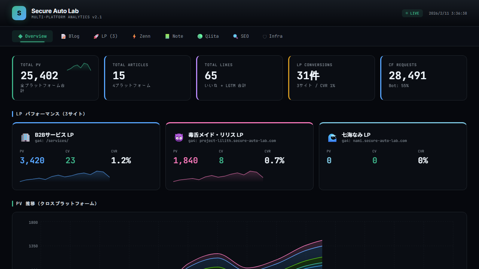The image size is (479, 269).
Task: Click the Secure Auto Lab logo
Action: 19,13
